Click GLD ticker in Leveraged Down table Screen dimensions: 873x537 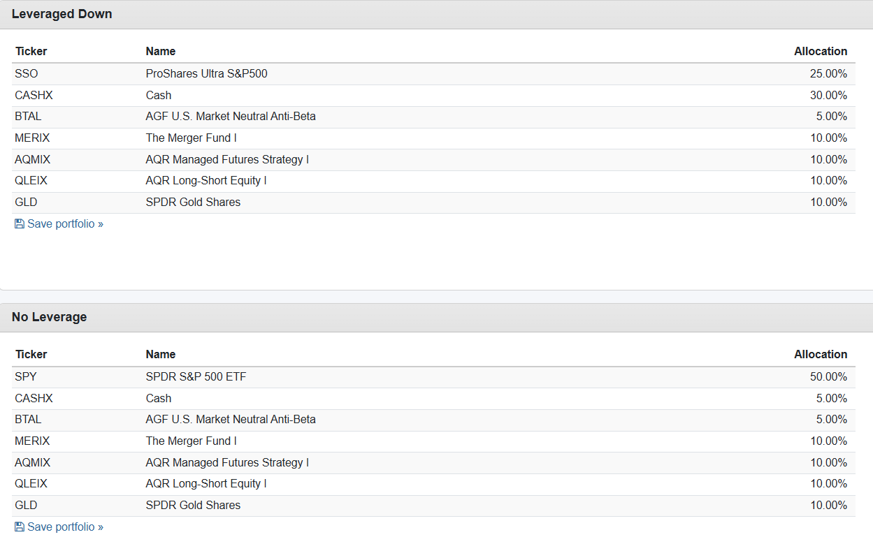(26, 202)
